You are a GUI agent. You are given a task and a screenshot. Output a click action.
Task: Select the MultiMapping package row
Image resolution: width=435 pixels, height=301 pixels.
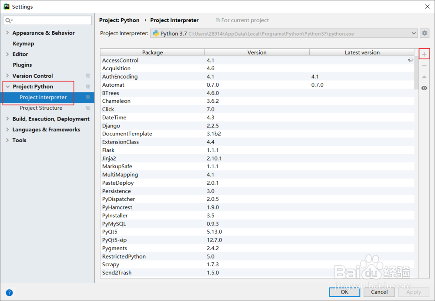point(258,174)
